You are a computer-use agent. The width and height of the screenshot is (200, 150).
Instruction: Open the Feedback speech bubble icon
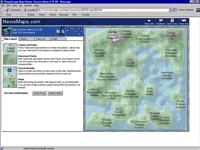(161, 20)
